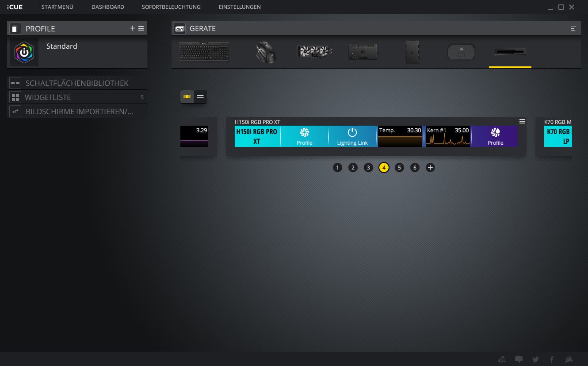Image resolution: width=588 pixels, height=366 pixels.
Task: Click the add new profile plus icon
Action: pyautogui.click(x=132, y=28)
